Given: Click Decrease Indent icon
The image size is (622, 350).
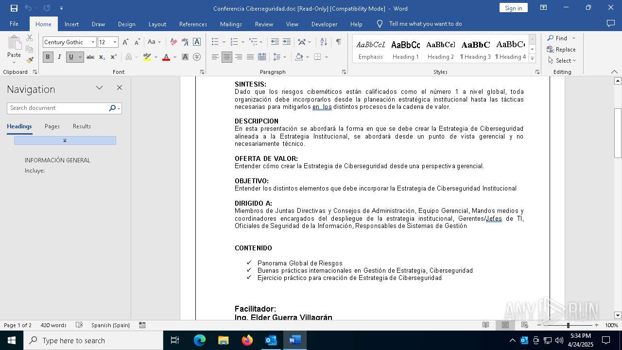Looking at the screenshot, I should point(275,42).
